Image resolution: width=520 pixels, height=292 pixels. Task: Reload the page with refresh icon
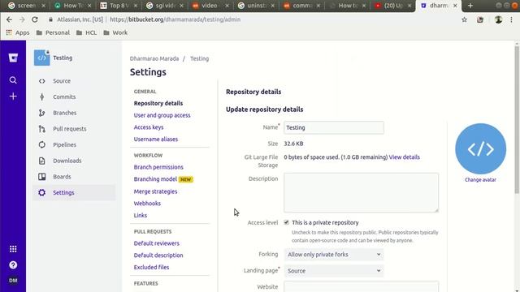pos(35,19)
